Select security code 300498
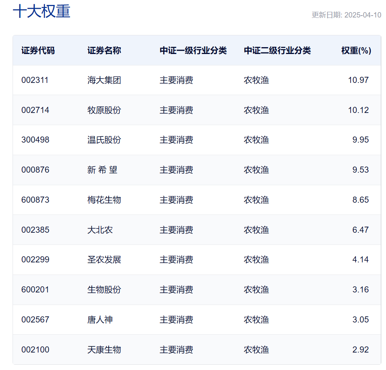The height and width of the screenshot is (370, 386). (35, 140)
